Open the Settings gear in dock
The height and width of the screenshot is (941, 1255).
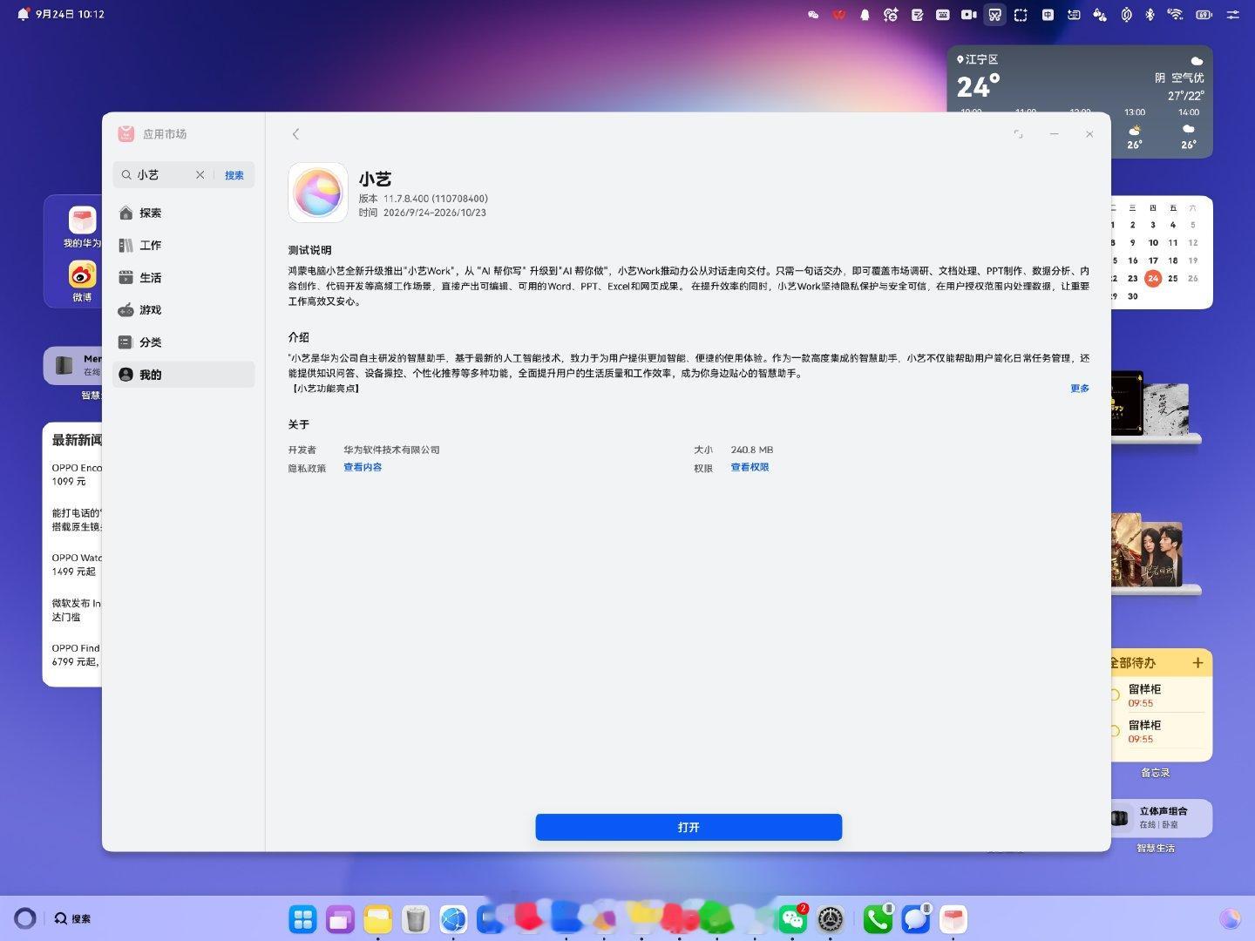click(x=831, y=919)
